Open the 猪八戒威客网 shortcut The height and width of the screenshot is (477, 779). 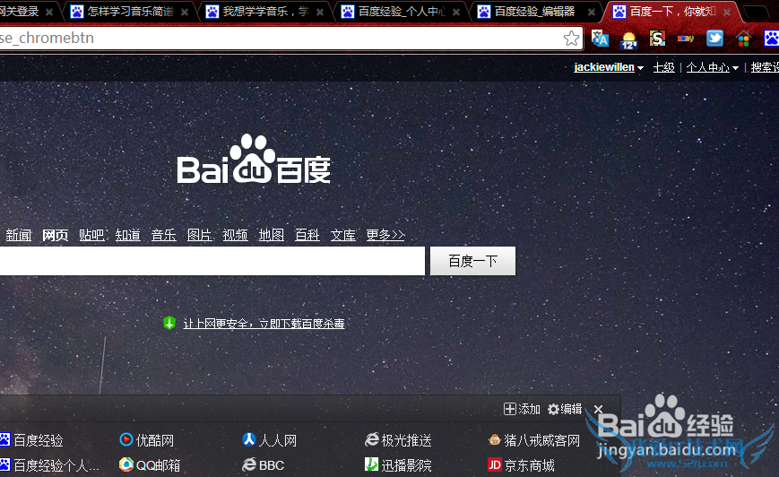pos(533,439)
